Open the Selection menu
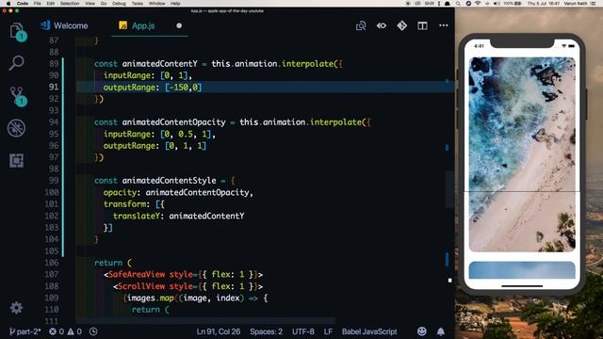 coord(70,3)
